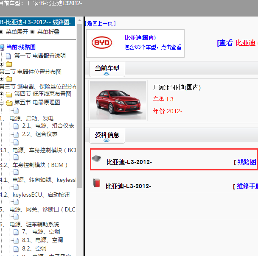Click the BYD logo icon

102,42
